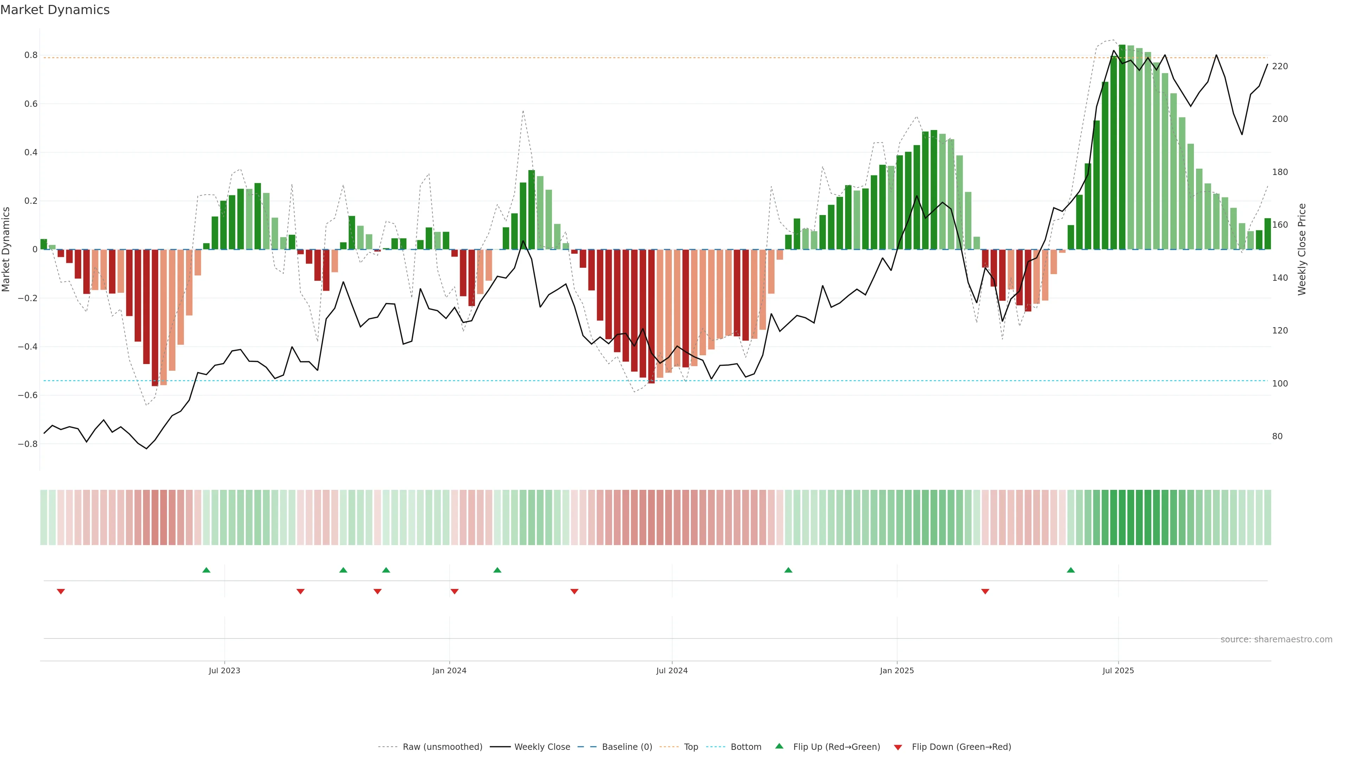Toggle the Baseline (0) legend entry
Image resolution: width=1350 pixels, height=759 pixels.
tap(627, 747)
